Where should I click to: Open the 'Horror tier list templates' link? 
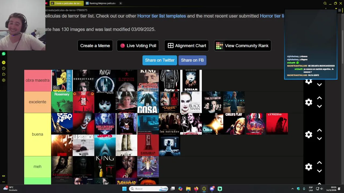[x=162, y=16]
